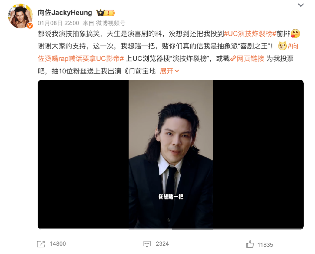Click the 向佐JackyHeung profile avatar
The width and height of the screenshot is (315, 254).
tap(21, 16)
